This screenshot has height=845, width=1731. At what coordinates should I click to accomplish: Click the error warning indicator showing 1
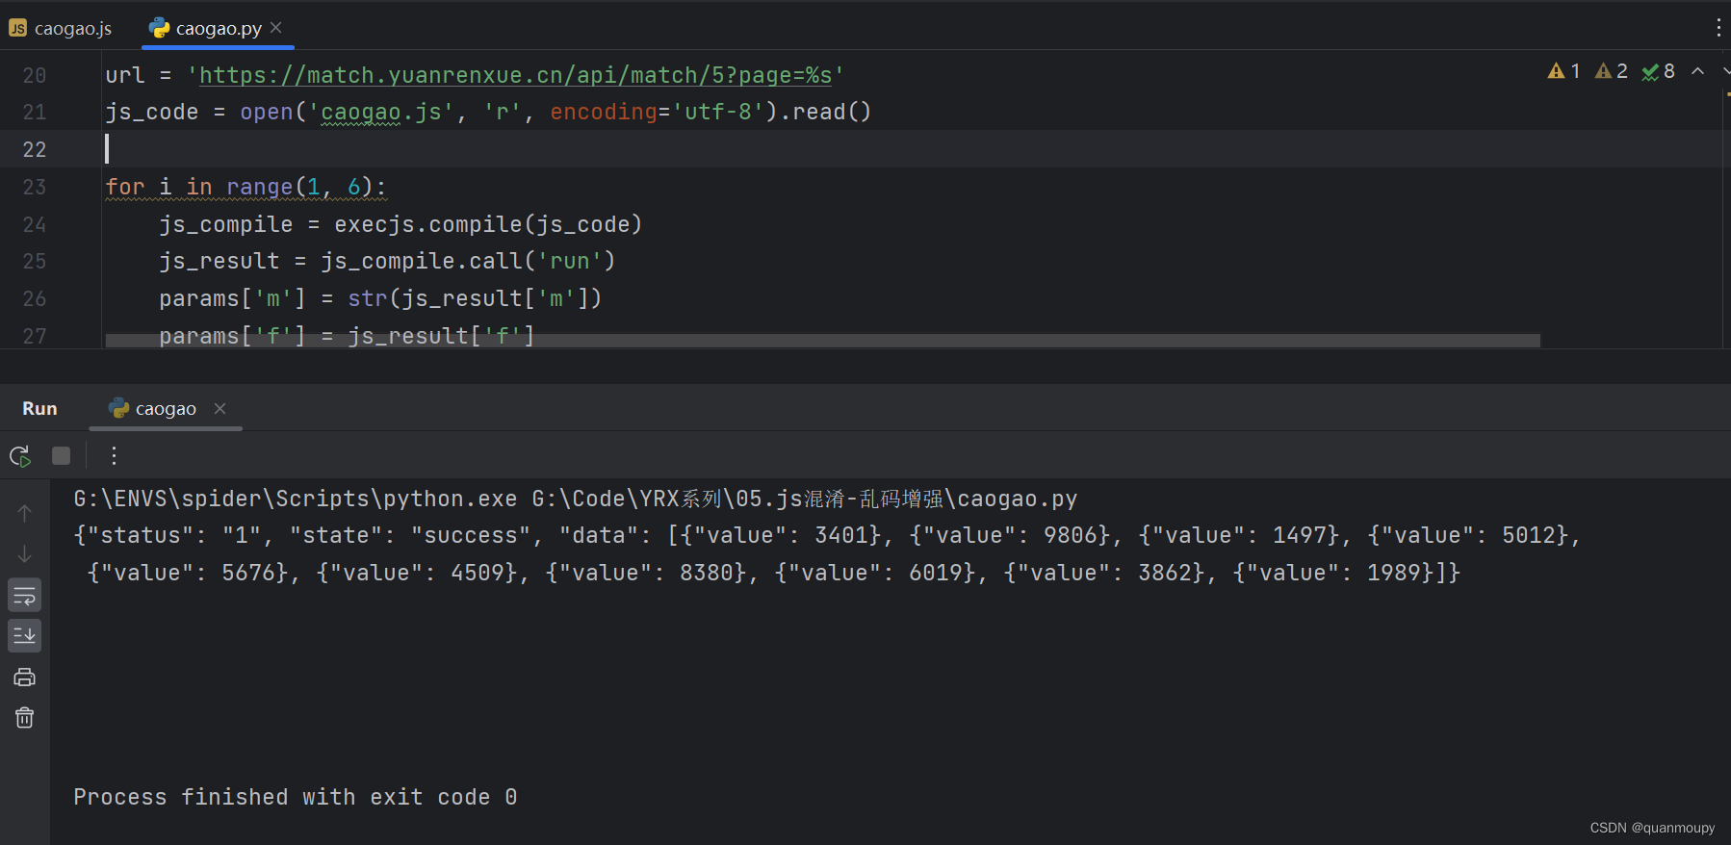coord(1563,71)
